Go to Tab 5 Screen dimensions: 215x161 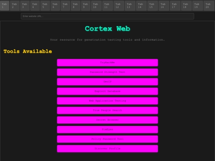45,6
